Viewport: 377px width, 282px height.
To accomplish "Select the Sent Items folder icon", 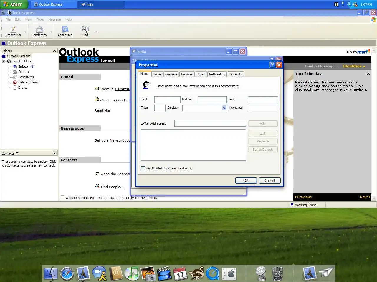I will coord(15,77).
